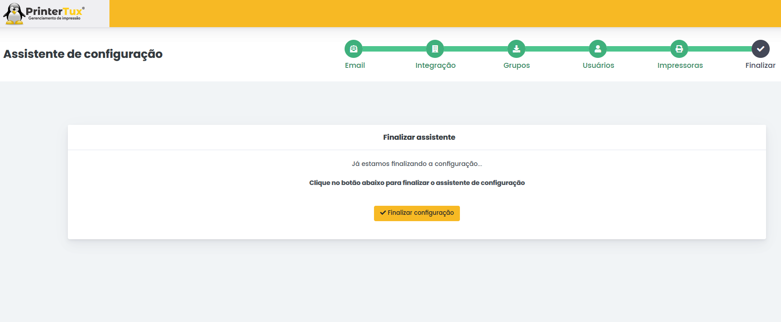Go to the Usuários person icon

click(598, 49)
